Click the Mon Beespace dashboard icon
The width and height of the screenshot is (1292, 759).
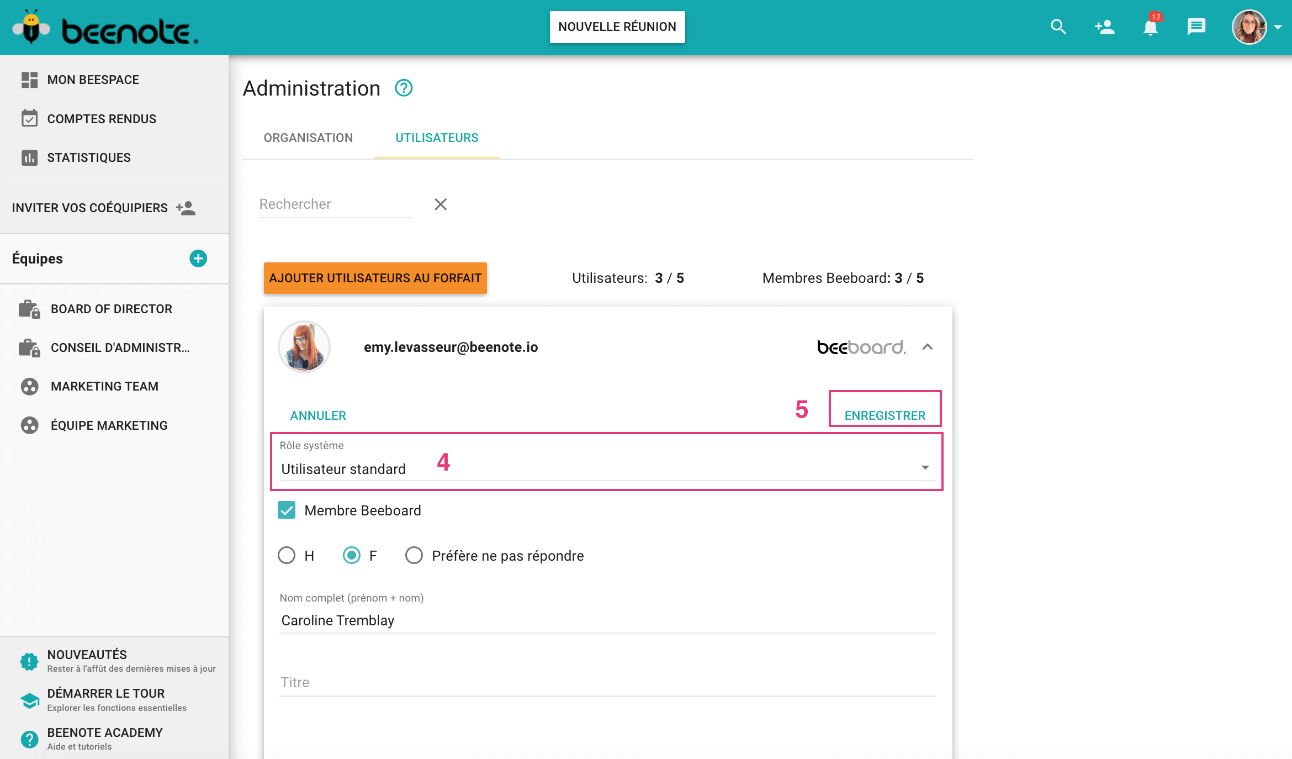coord(29,80)
